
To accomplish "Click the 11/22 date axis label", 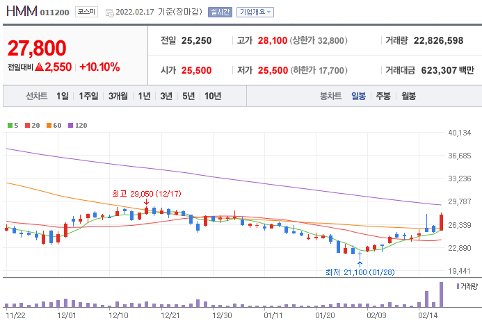I will pos(15,315).
